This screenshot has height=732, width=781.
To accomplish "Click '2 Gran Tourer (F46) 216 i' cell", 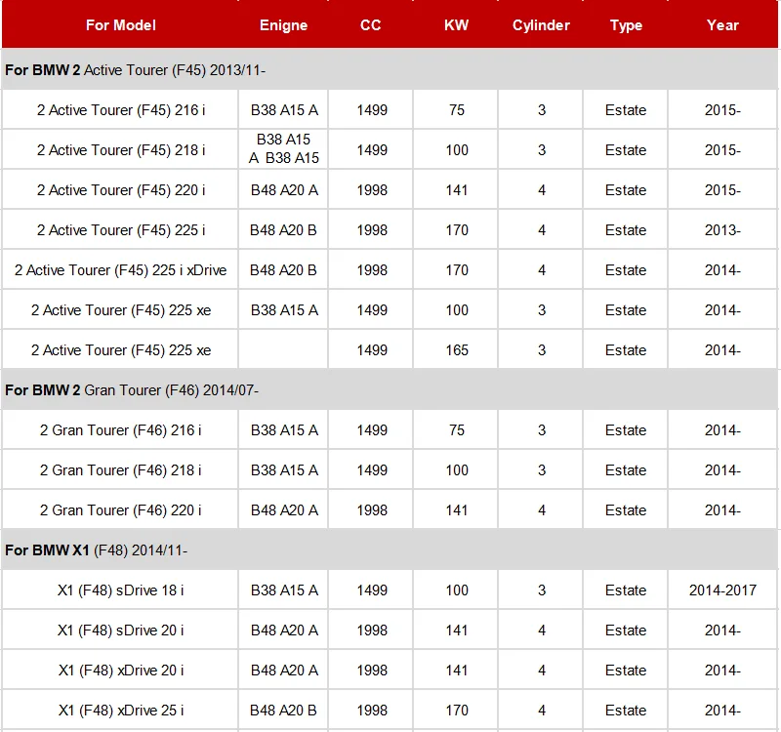I will (120, 430).
